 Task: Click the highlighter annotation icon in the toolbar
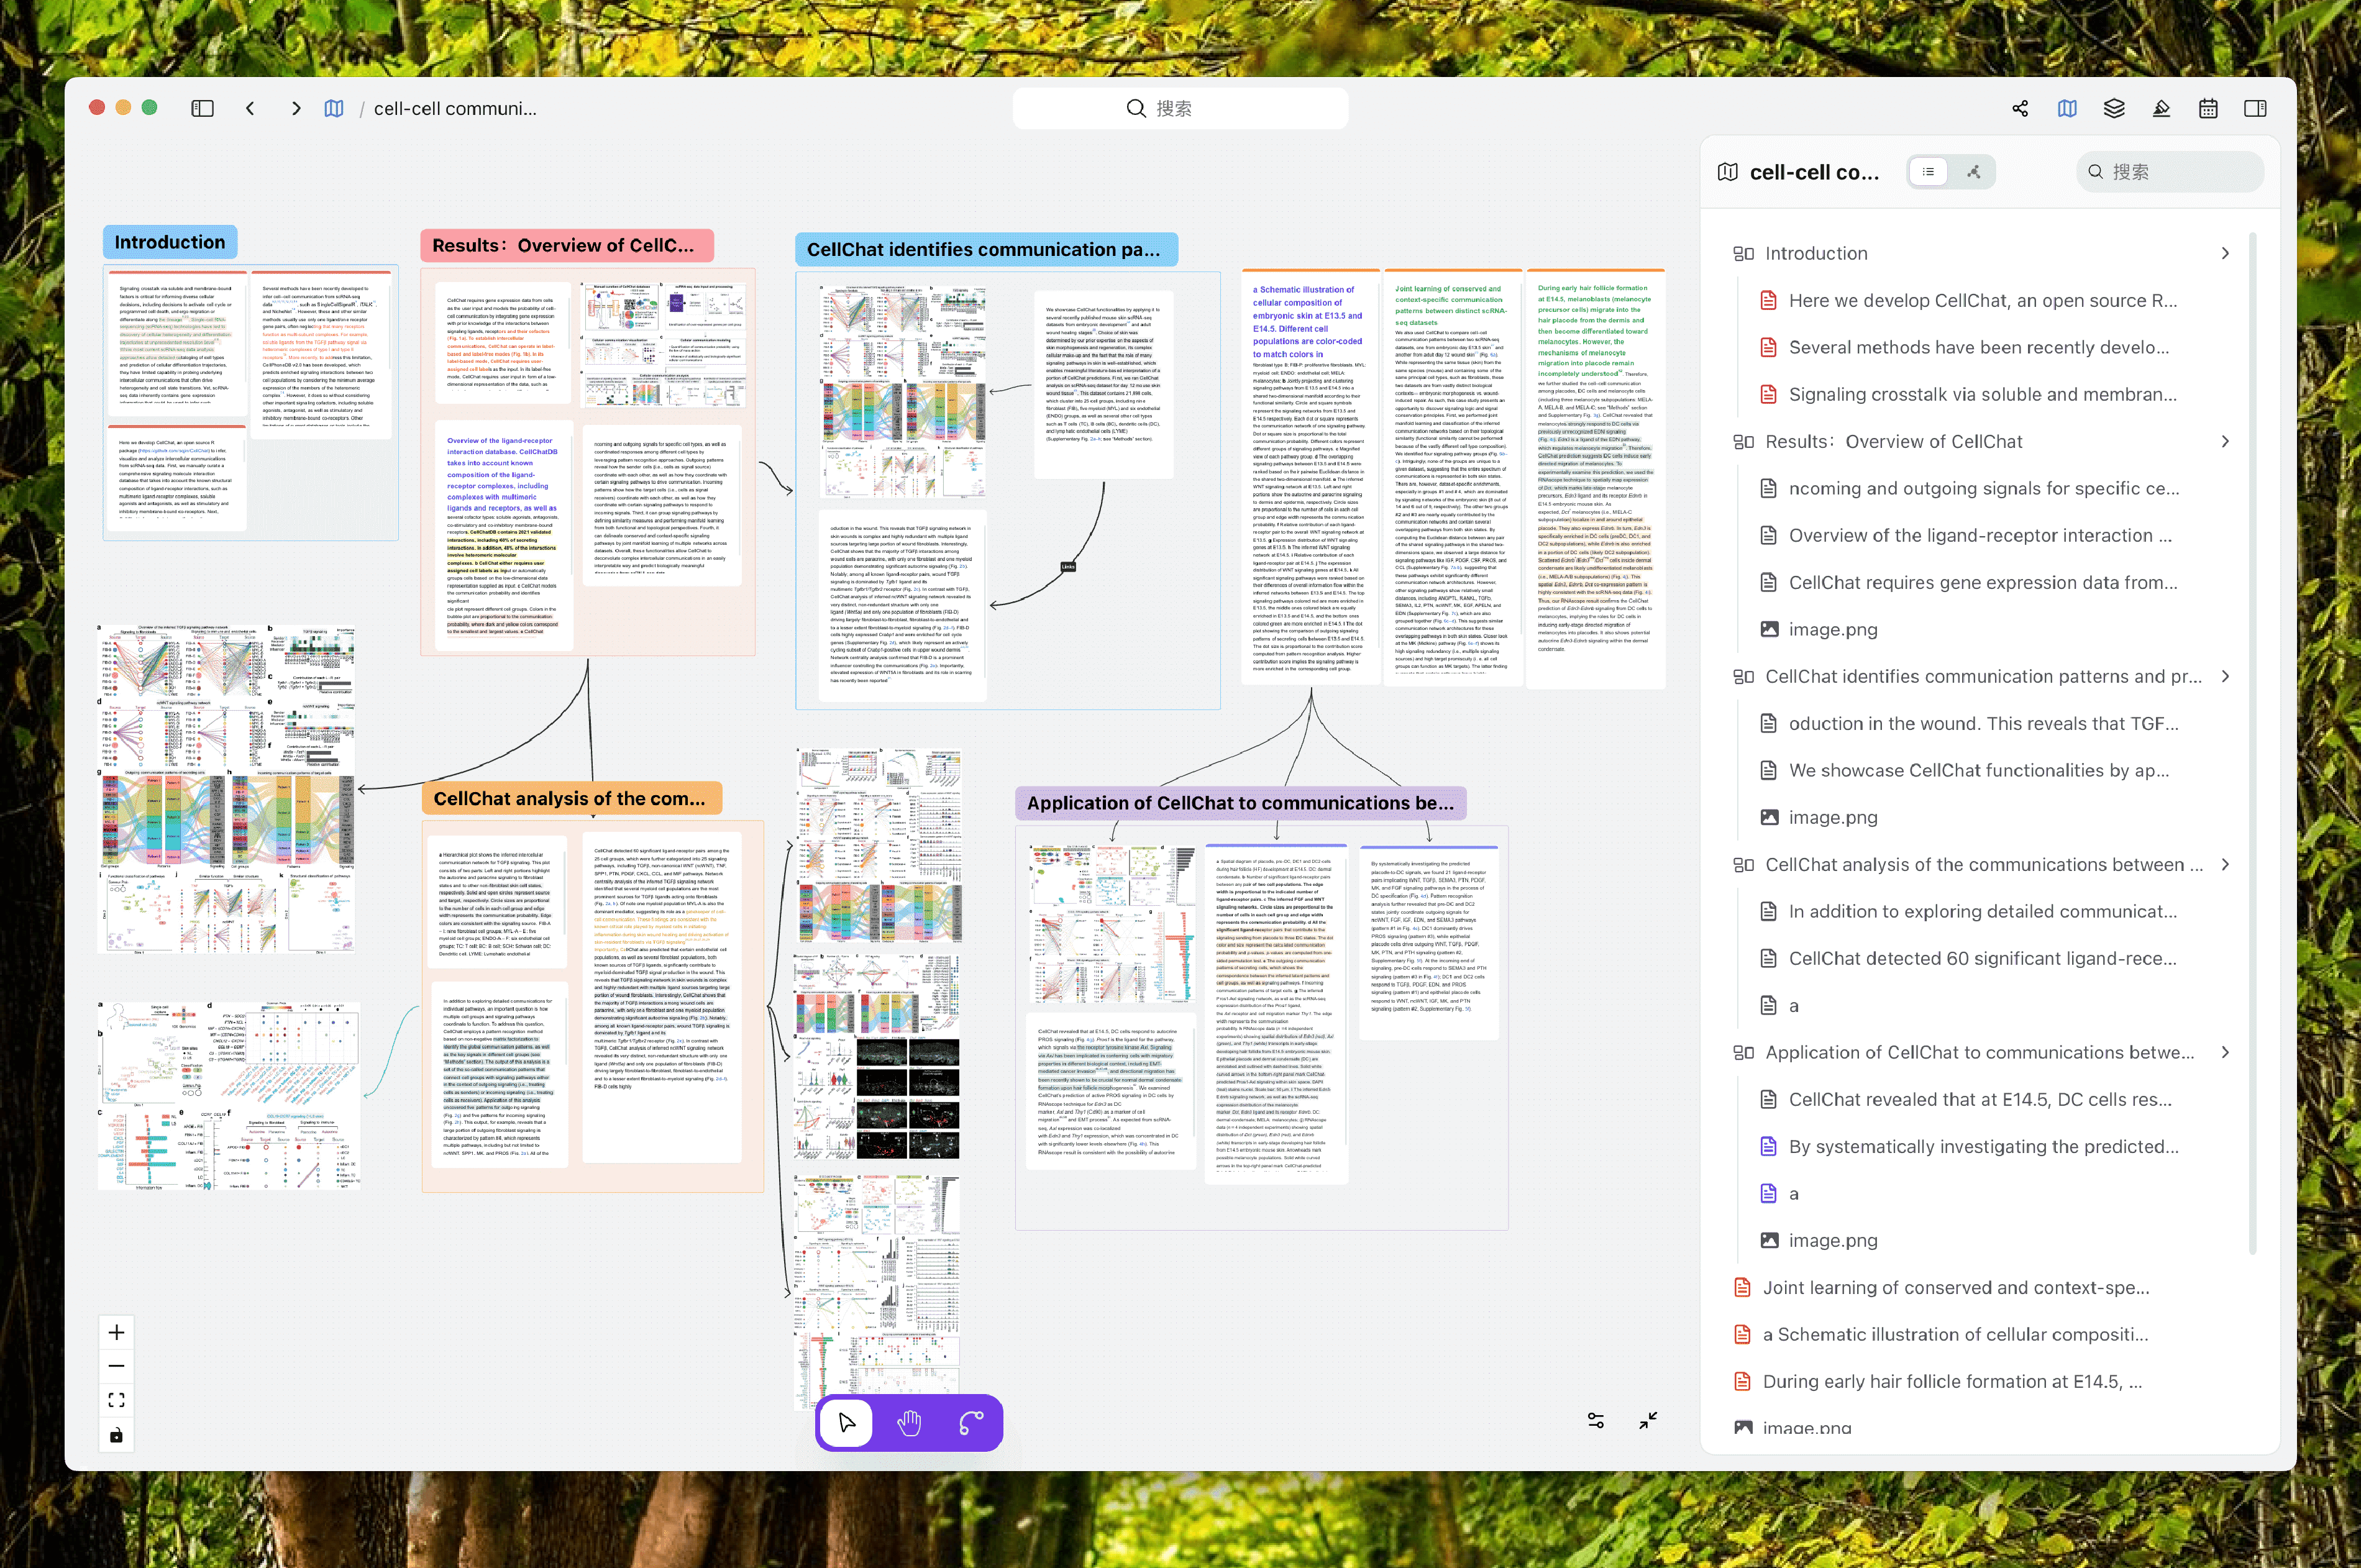(2161, 108)
